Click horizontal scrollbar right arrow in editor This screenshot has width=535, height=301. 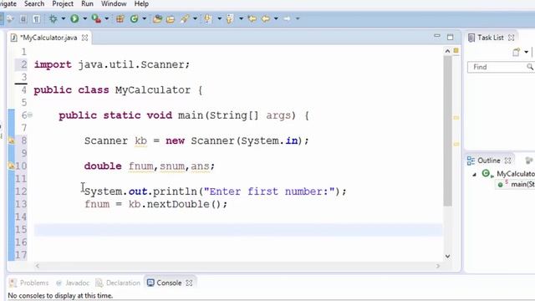438,266
